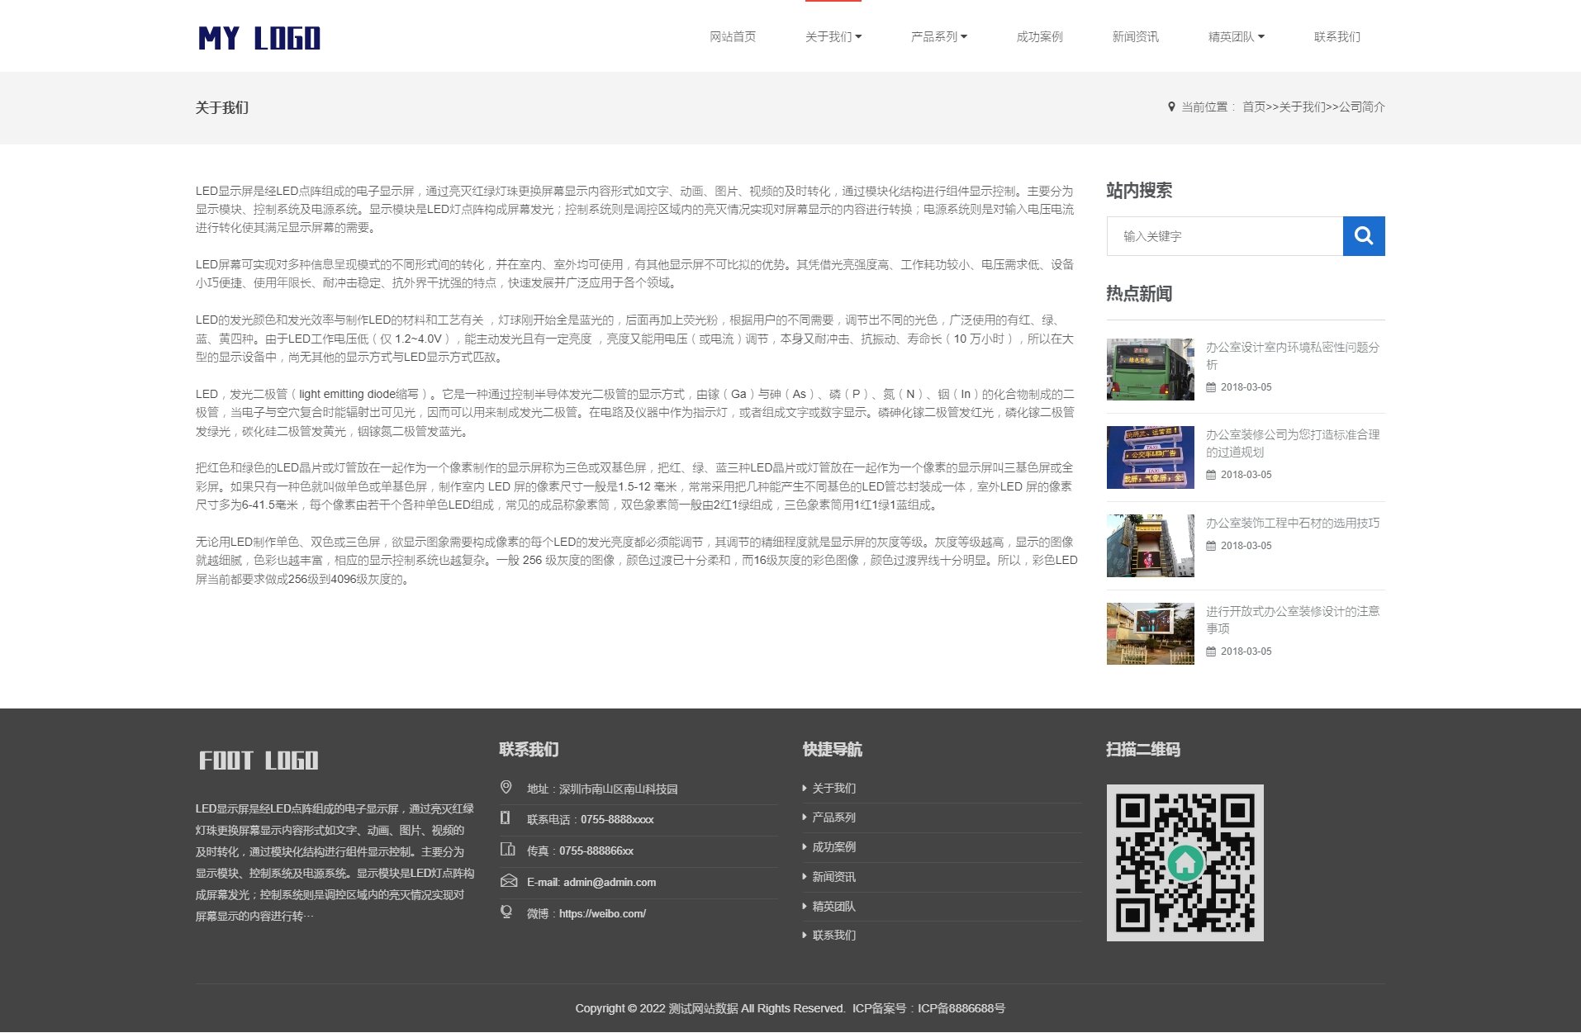Viewport: 1581px width, 1033px height.
Task: Click the fax icon beside 传真
Action: (507, 850)
